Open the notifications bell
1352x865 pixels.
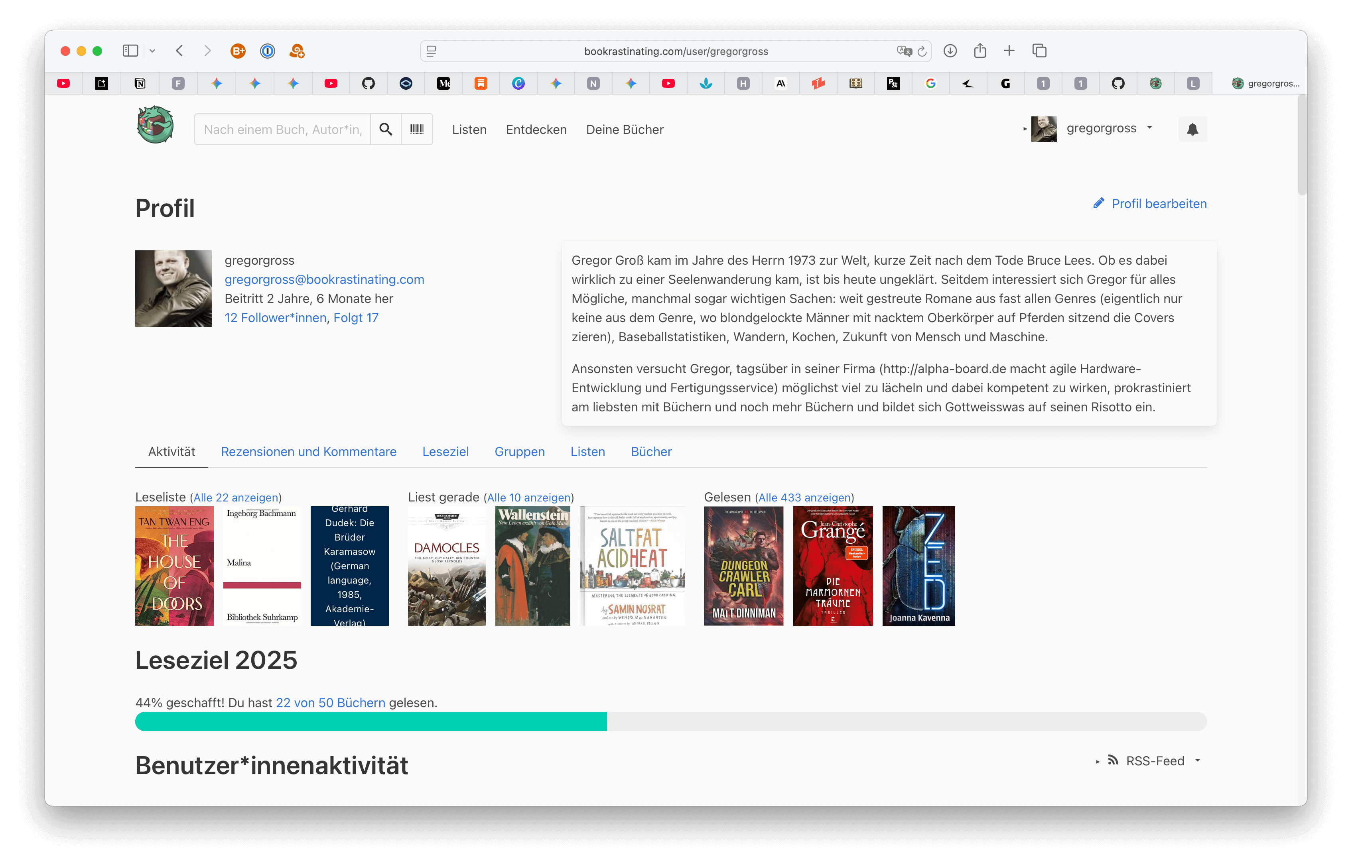(1192, 129)
